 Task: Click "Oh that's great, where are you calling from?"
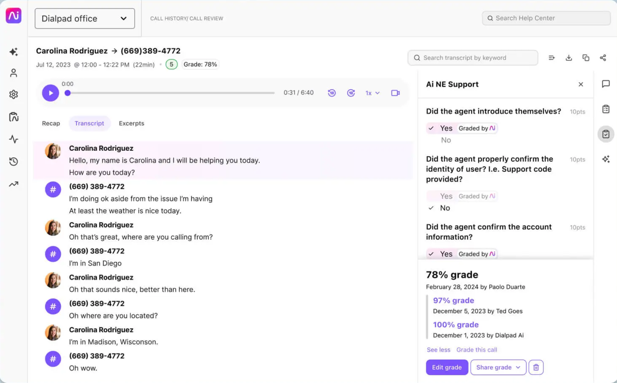tap(141, 237)
